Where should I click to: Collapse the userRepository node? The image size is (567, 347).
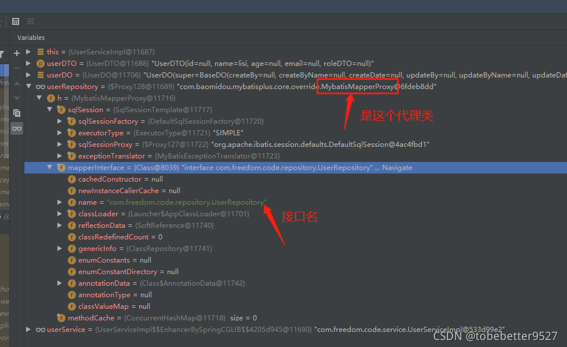pyautogui.click(x=28, y=86)
